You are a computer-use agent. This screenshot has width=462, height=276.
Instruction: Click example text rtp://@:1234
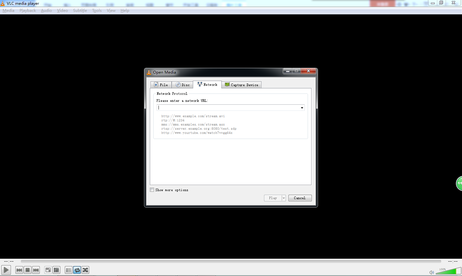173,120
